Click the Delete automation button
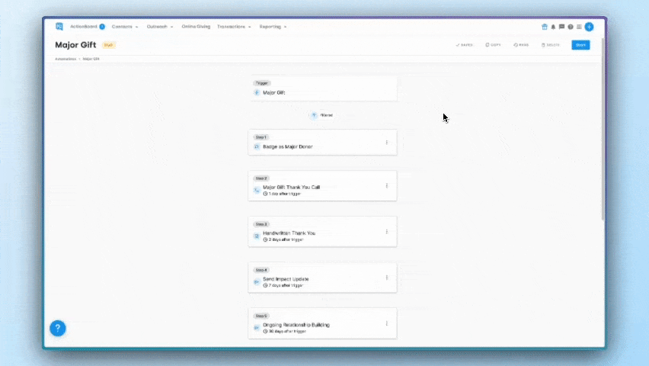 pyautogui.click(x=551, y=45)
